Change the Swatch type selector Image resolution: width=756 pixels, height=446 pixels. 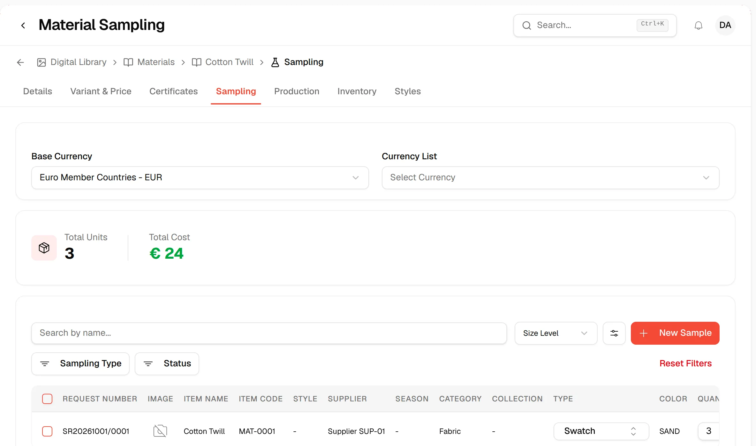tap(601, 431)
